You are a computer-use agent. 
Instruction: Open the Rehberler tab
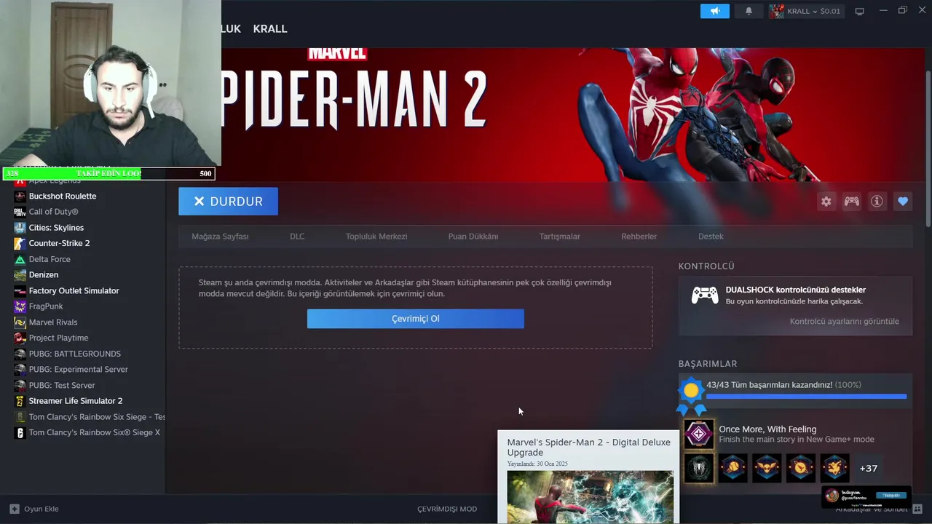pos(639,237)
